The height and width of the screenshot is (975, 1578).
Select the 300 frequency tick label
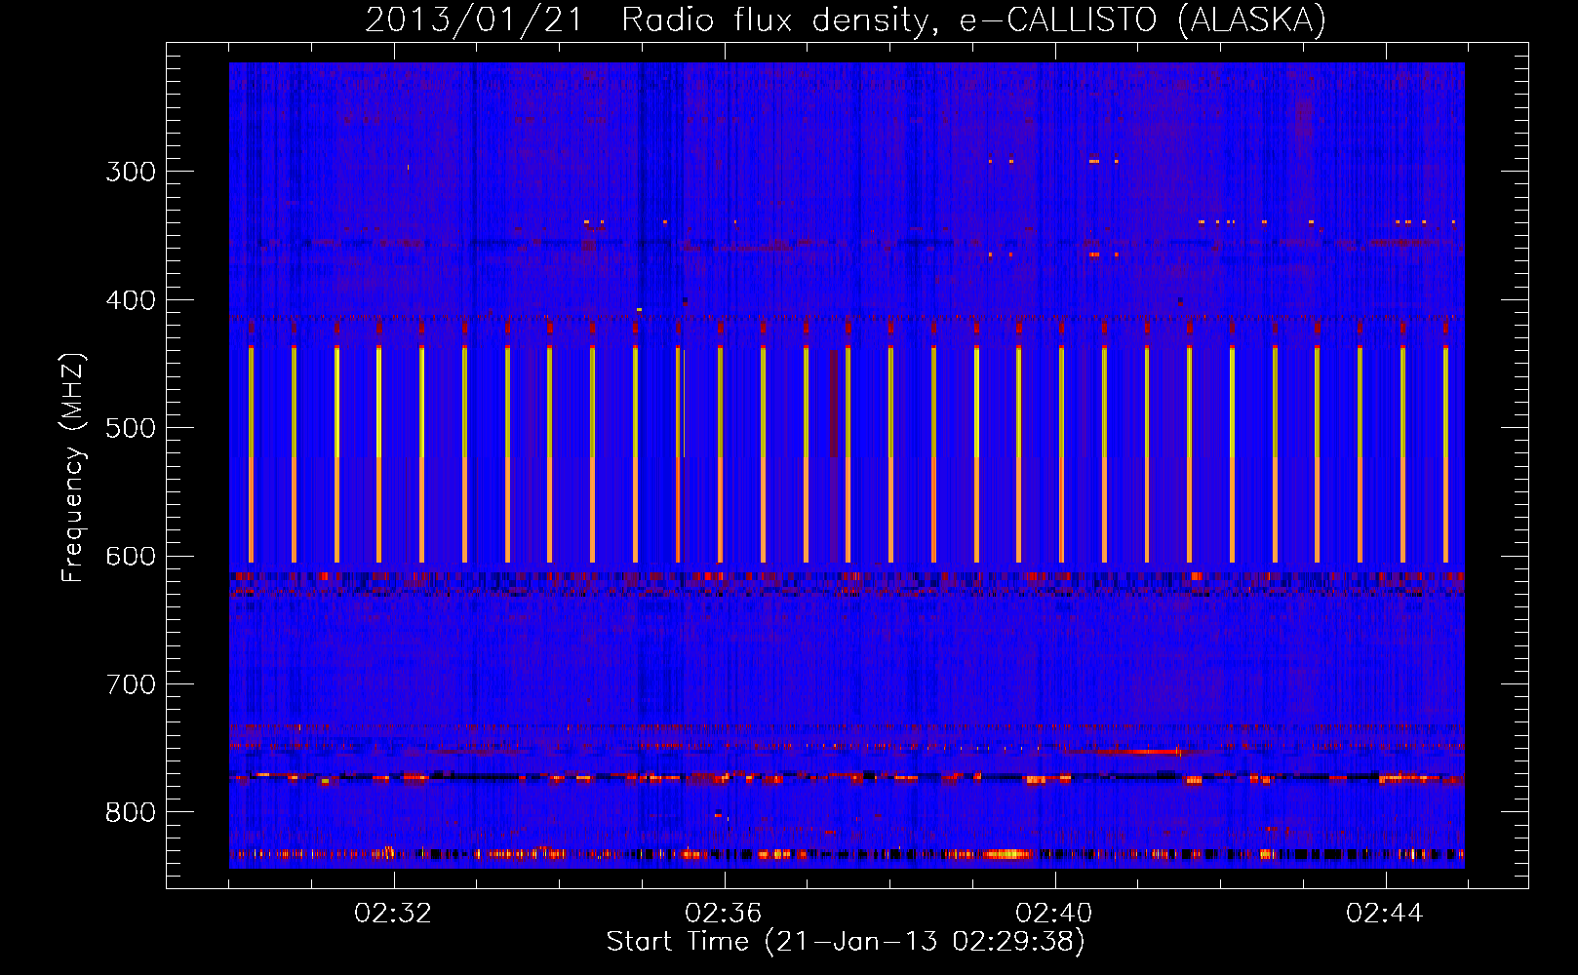(x=131, y=172)
